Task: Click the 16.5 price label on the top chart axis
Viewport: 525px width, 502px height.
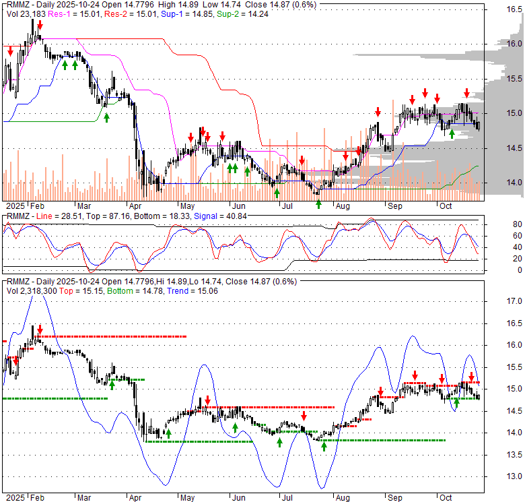Action: coord(514,9)
